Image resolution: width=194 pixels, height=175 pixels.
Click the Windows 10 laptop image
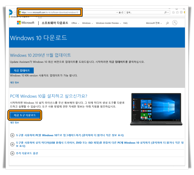(x=156, y=109)
